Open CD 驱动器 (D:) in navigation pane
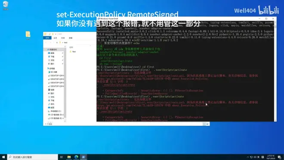Screen dimensions: 284x160 pyautogui.click(x=56, y=115)
